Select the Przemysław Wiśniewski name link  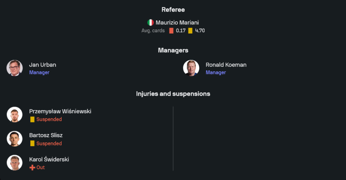pyautogui.click(x=60, y=111)
